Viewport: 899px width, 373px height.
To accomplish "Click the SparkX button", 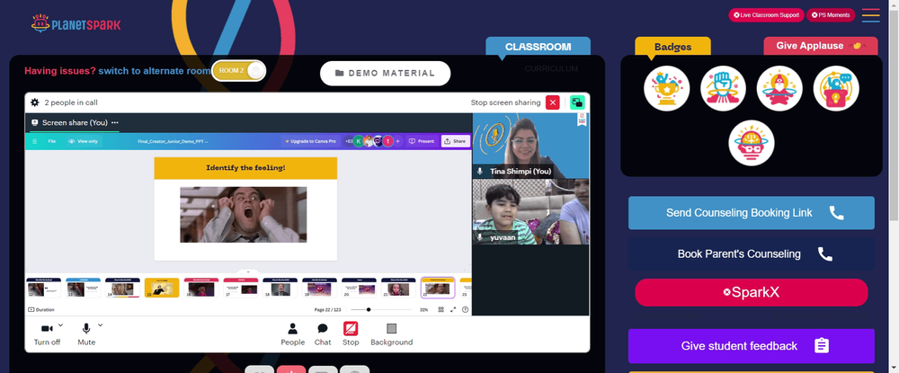I will tap(751, 293).
